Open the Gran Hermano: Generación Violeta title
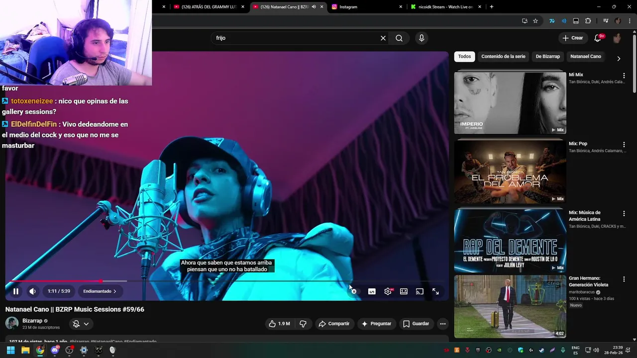The width and height of the screenshot is (637, 358). 589,281
